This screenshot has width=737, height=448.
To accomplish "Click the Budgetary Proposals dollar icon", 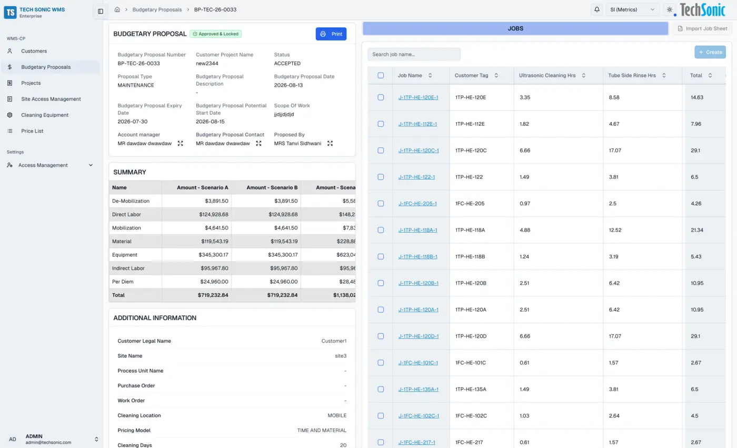I will tap(10, 67).
